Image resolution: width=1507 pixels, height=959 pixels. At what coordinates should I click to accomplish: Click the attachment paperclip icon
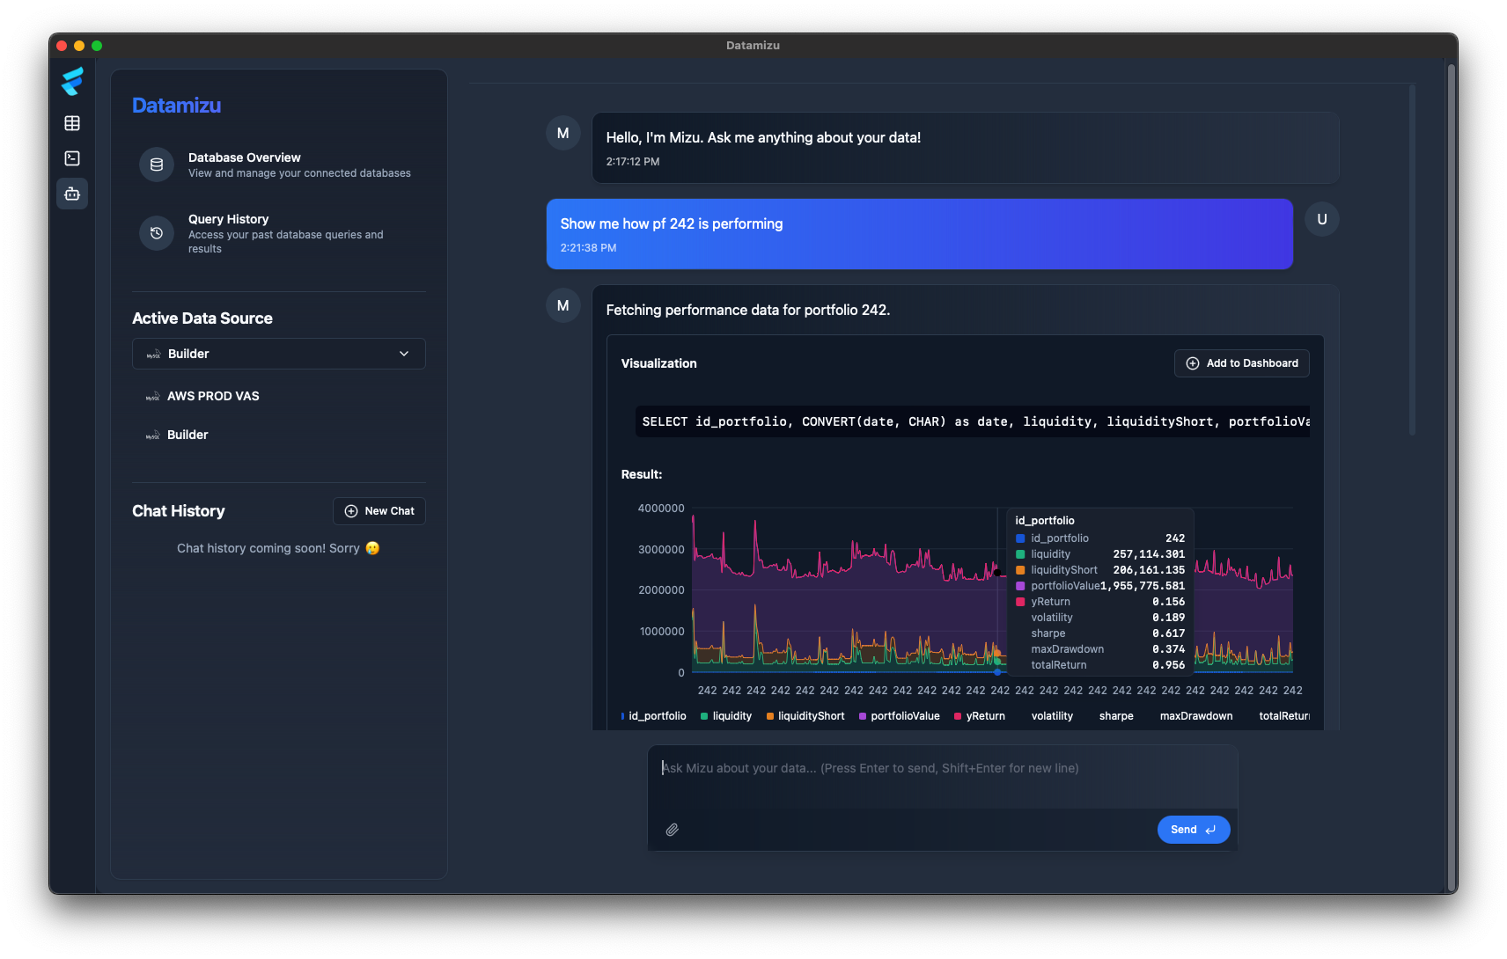point(672,830)
